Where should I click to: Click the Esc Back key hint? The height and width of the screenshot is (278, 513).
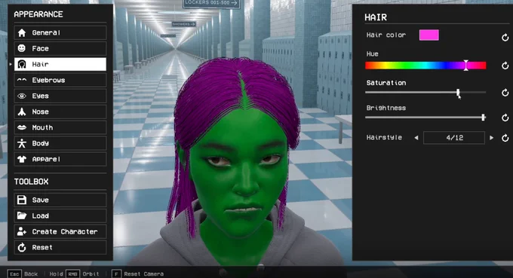click(23, 273)
